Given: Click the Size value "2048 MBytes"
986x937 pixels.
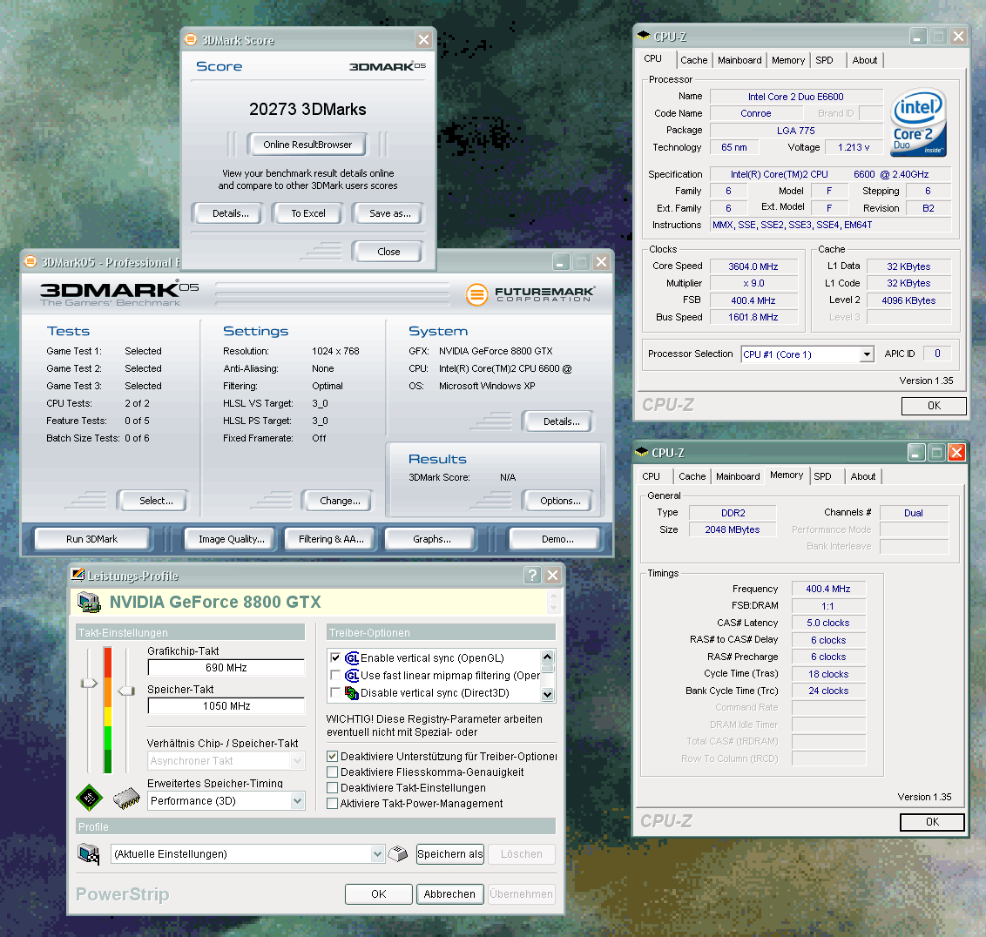Looking at the screenshot, I should point(733,529).
